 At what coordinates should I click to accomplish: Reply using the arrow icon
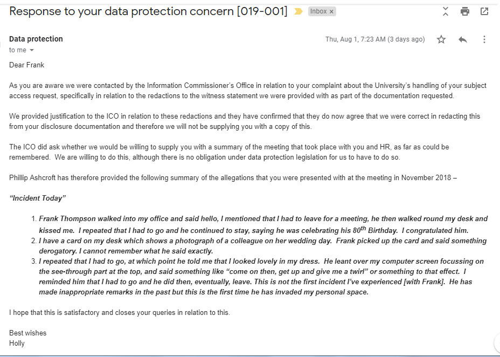pos(463,39)
